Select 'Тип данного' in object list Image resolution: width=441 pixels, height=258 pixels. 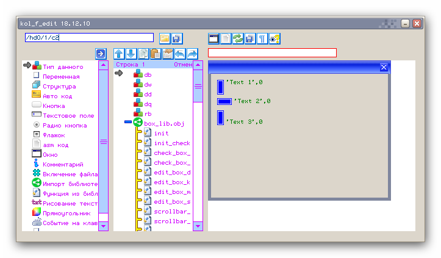[x=63, y=67]
